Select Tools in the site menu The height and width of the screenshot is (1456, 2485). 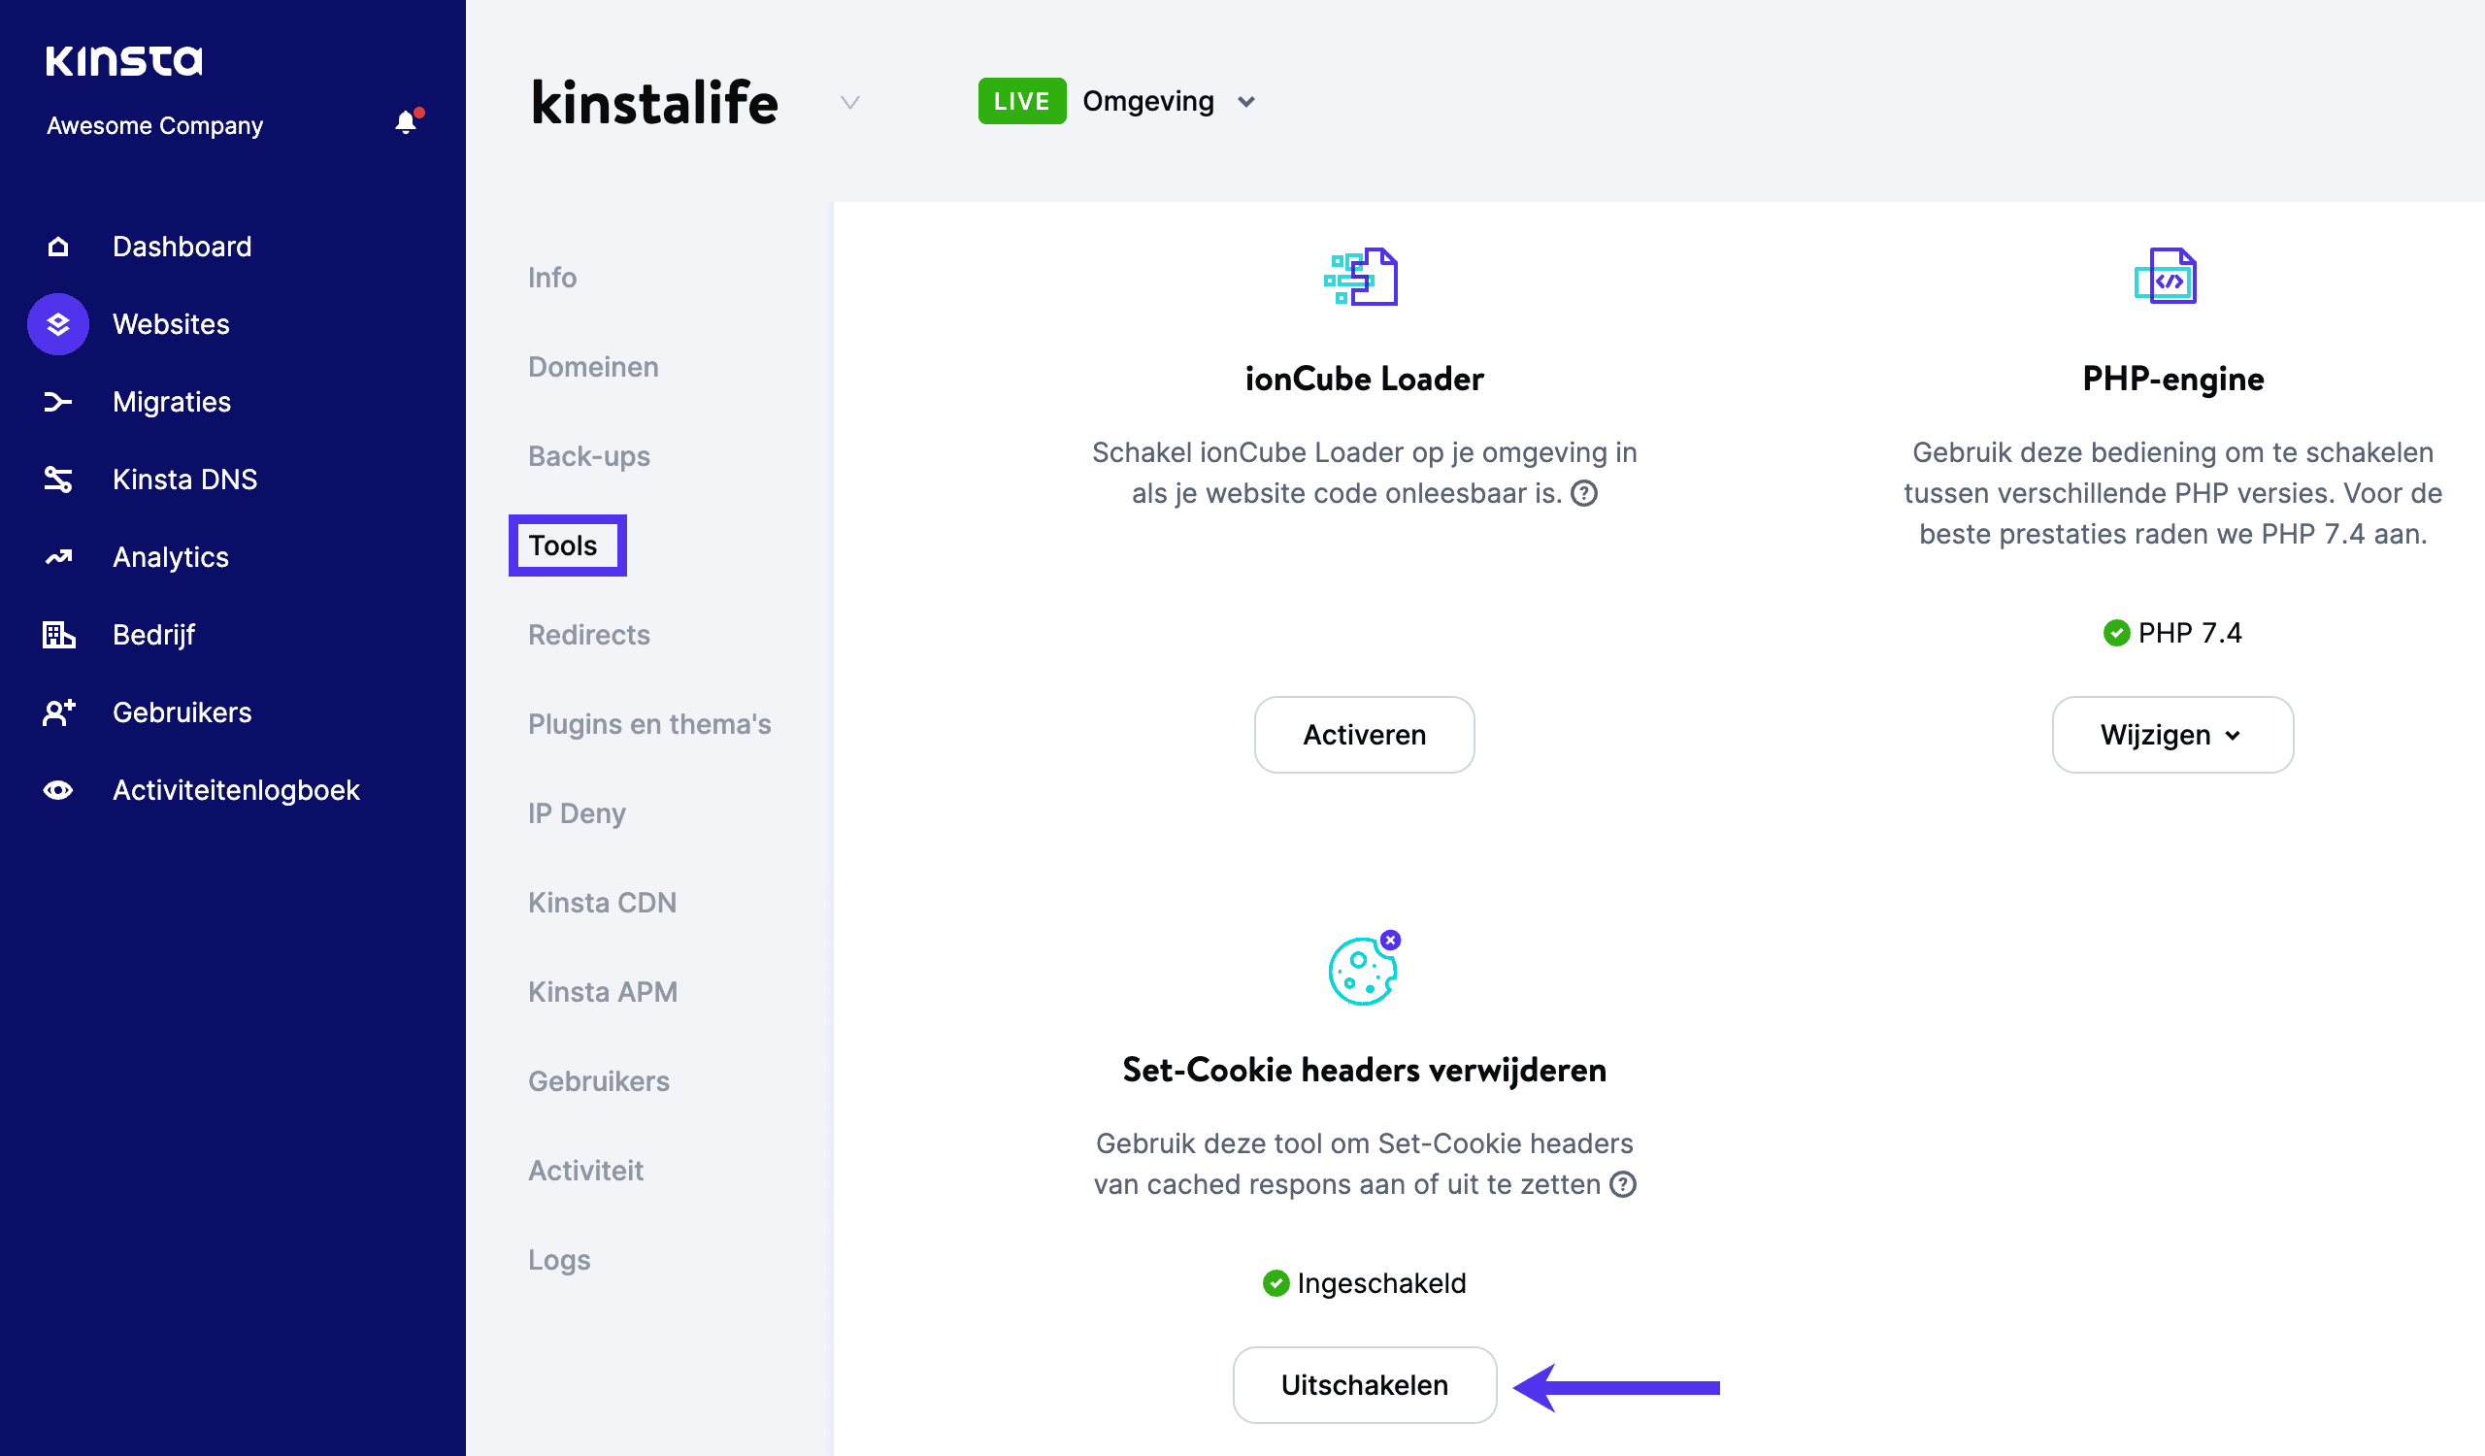(x=563, y=546)
